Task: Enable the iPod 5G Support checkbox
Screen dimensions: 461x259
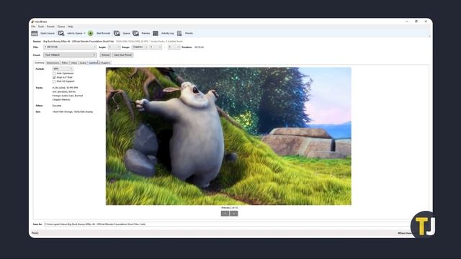Action: tap(54, 81)
